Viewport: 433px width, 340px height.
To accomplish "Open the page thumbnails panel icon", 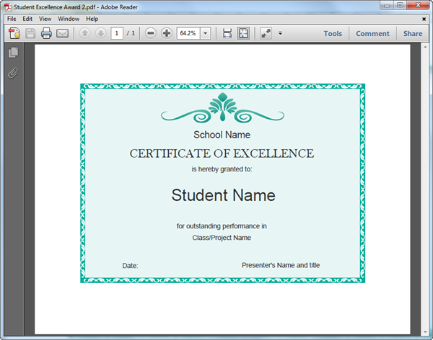I will point(12,53).
